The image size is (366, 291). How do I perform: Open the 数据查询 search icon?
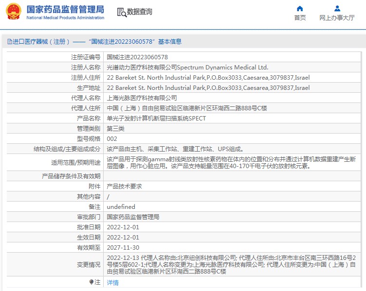[x=122, y=12]
